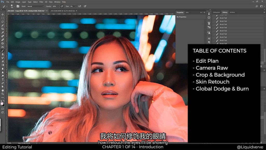The height and width of the screenshot is (150, 266).
Task: Switch to the _DSC2648.ARW document tab
Action: pos(63,11)
